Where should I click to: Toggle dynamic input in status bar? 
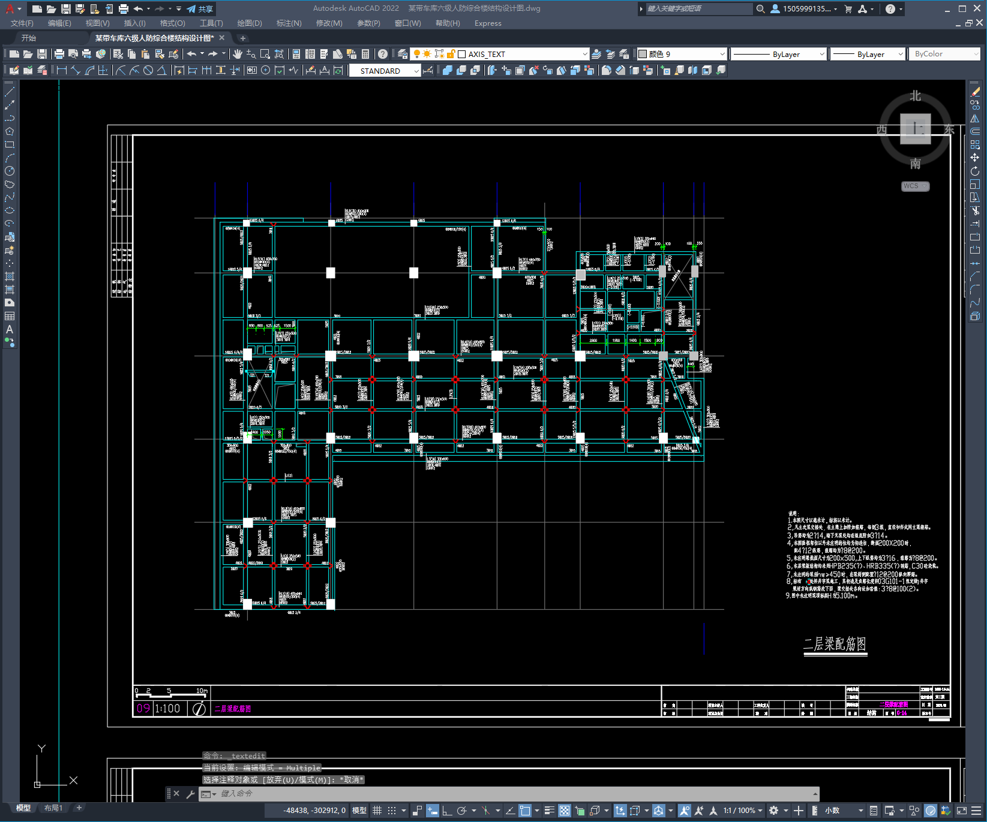(432, 811)
